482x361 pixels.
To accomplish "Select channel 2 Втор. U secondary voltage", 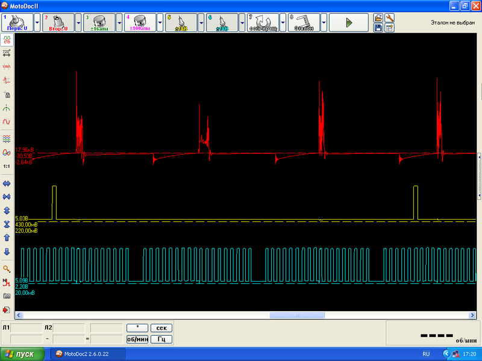I will (x=58, y=22).
